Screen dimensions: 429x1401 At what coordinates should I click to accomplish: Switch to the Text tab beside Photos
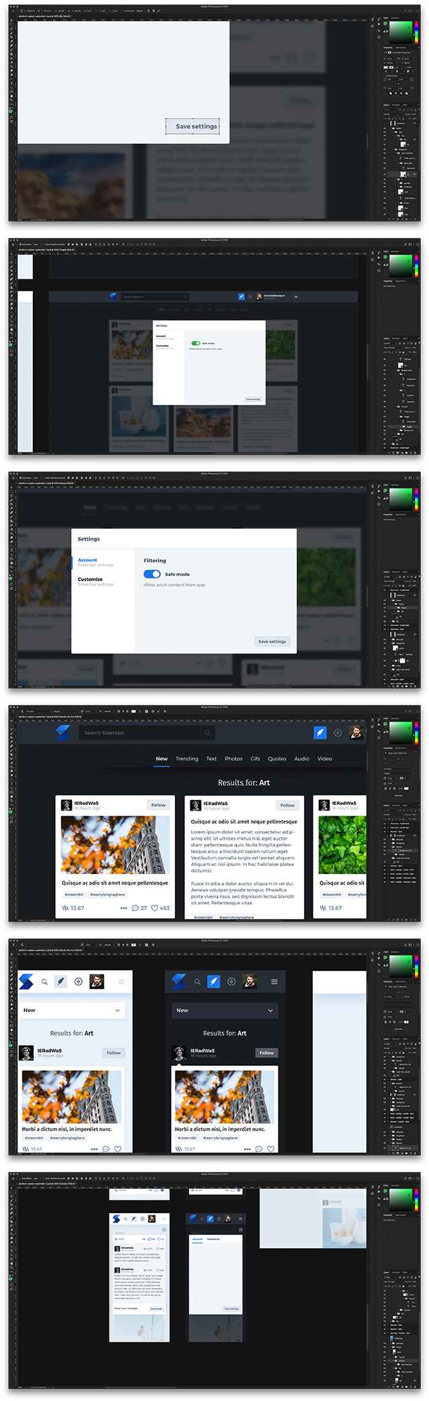[x=211, y=758]
